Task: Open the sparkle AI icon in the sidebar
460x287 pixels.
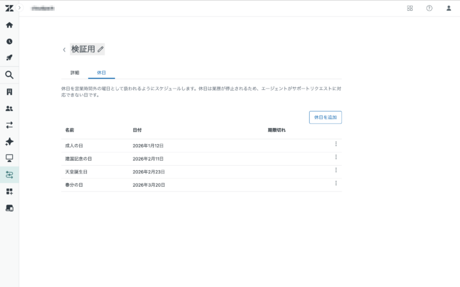Action: click(x=9, y=142)
